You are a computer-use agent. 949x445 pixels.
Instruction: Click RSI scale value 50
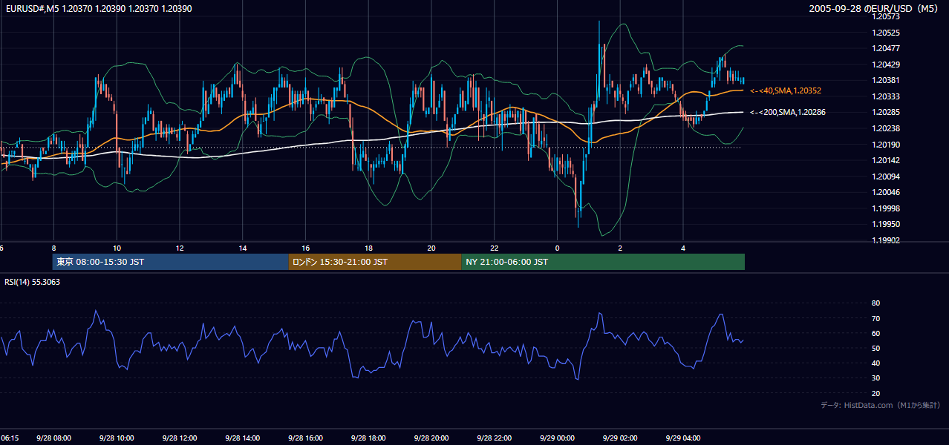point(876,348)
